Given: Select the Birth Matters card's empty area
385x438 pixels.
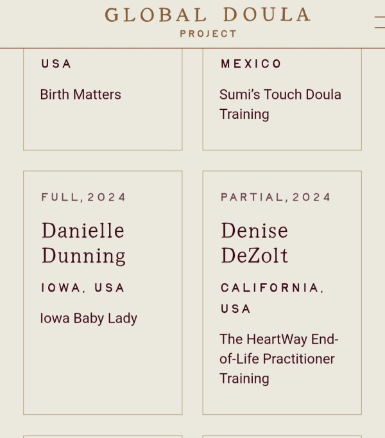Looking at the screenshot, I should [x=103, y=126].
